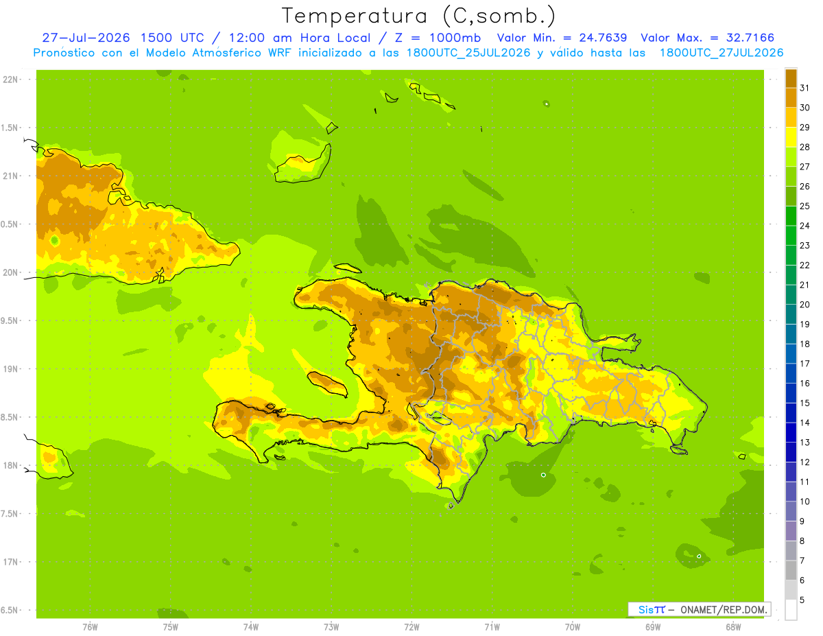This screenshot has width=823, height=636.
Task: Click the legend swatch between 26 and 27
Action: (791, 176)
